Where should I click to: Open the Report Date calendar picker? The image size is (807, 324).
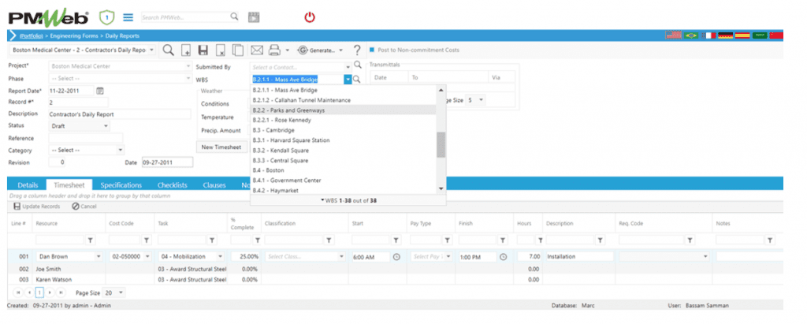click(x=100, y=91)
